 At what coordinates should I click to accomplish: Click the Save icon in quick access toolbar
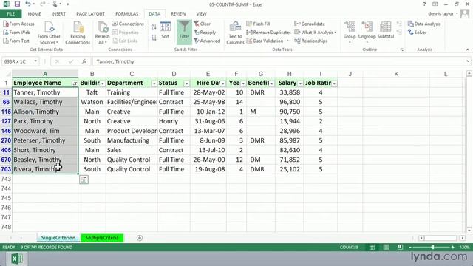[17, 4]
